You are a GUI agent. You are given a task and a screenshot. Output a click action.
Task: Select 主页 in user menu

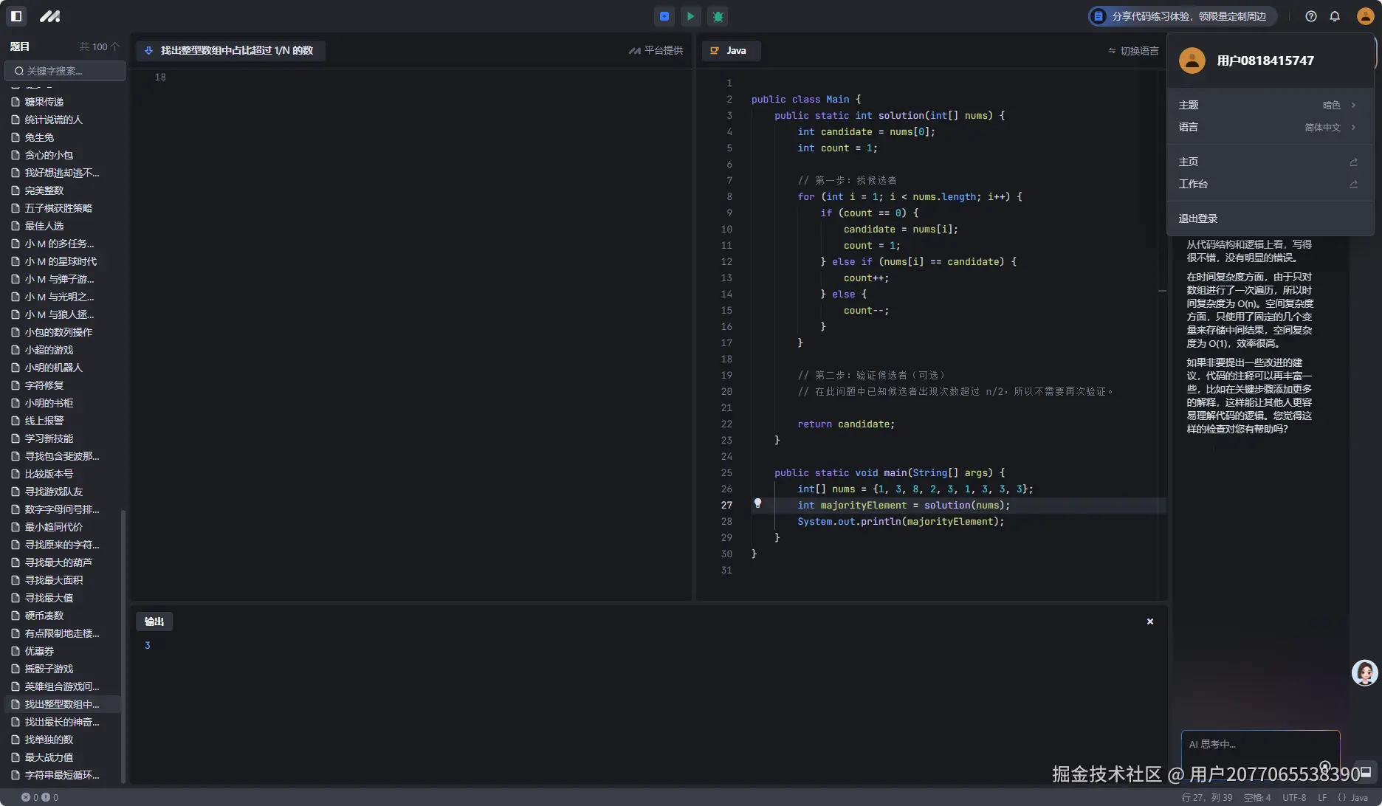coord(1268,162)
